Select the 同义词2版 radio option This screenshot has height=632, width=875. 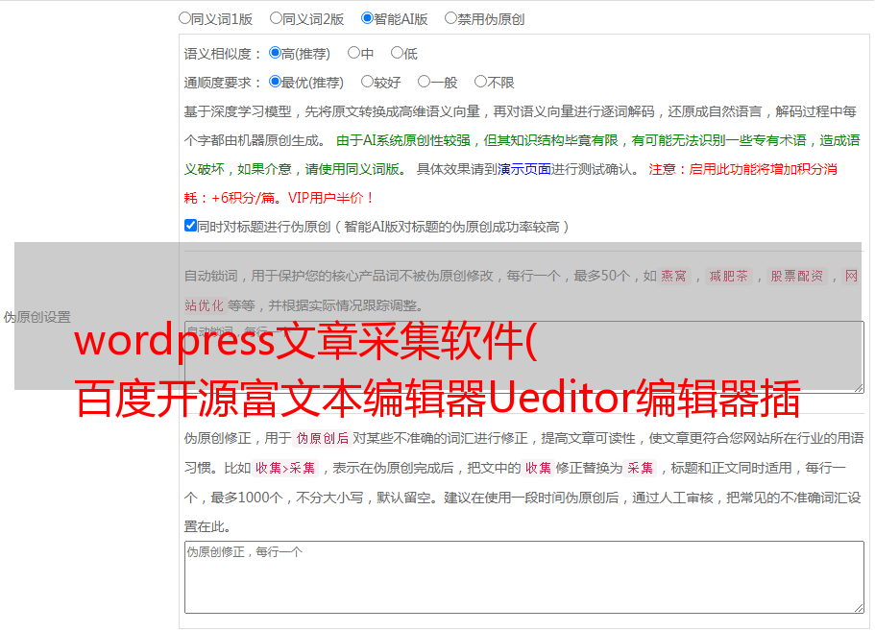click(276, 18)
